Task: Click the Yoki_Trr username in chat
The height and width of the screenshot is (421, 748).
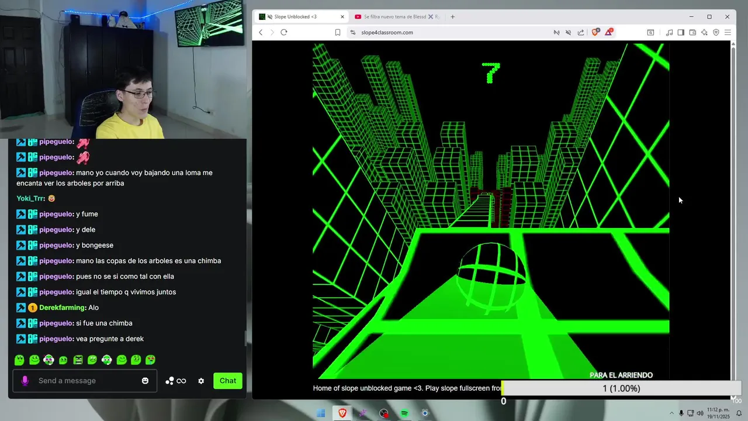Action: pyautogui.click(x=30, y=198)
